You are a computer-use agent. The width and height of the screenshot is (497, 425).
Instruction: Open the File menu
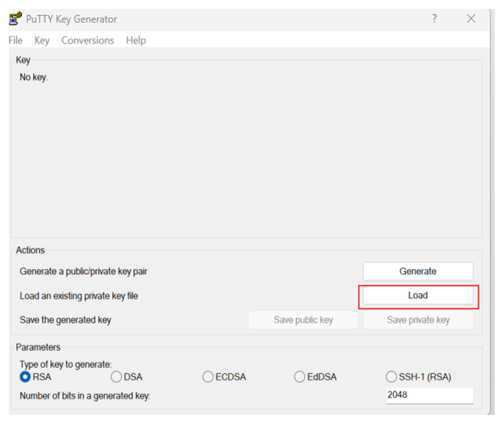pyautogui.click(x=16, y=40)
